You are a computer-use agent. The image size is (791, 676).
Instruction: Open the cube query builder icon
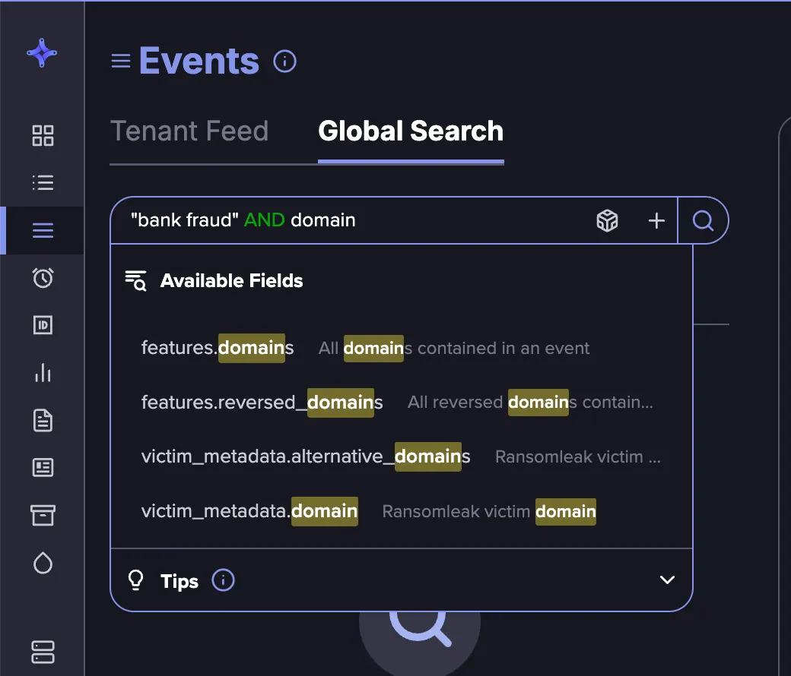(x=607, y=220)
